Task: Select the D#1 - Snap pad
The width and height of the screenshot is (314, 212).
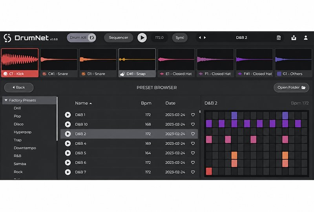Action: (x=137, y=63)
